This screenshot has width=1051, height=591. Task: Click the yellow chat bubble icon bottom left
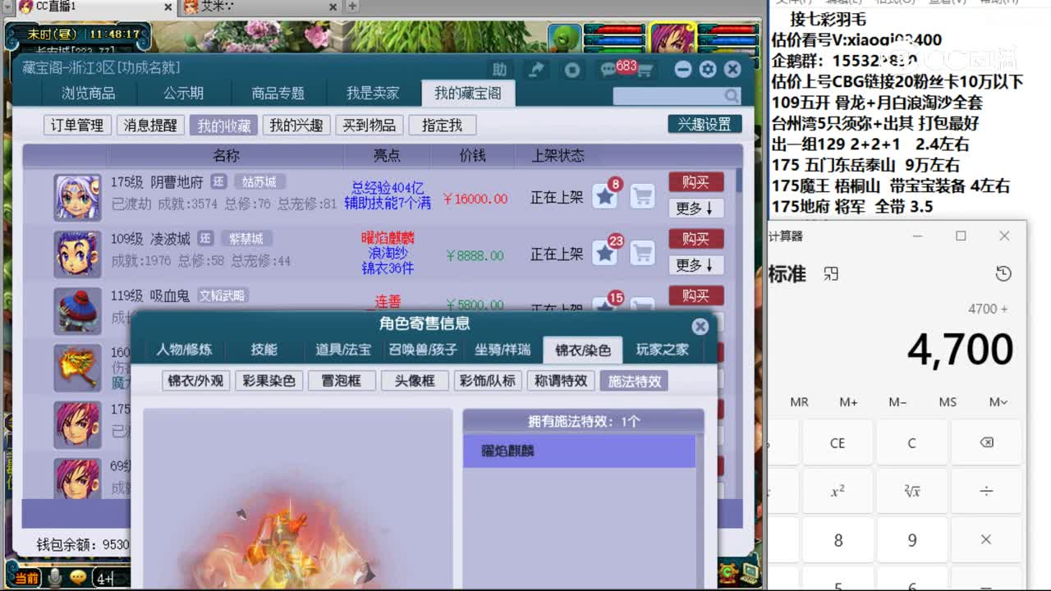tap(77, 576)
